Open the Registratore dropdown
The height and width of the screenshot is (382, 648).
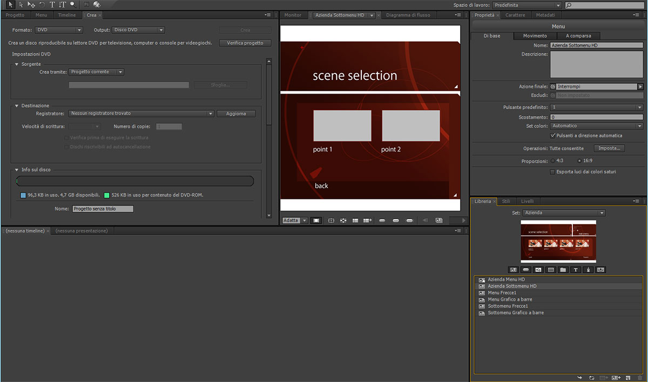(141, 113)
